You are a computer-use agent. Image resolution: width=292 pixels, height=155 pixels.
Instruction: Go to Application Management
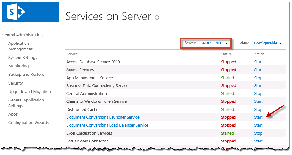click(20, 46)
